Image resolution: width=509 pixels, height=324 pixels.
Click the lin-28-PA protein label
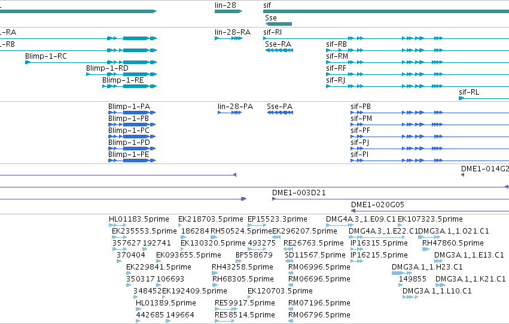(x=235, y=107)
